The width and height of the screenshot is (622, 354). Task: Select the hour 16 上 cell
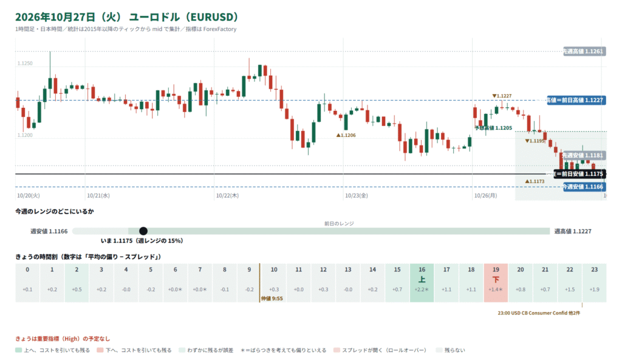422,282
